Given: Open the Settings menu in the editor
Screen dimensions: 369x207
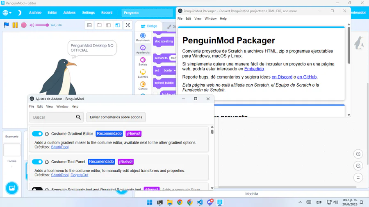Looking at the screenshot, I should 88,13.
